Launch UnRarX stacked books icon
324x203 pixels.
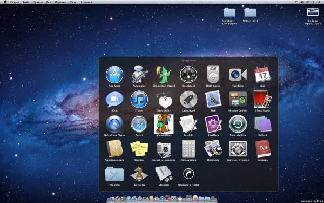tap(262, 124)
